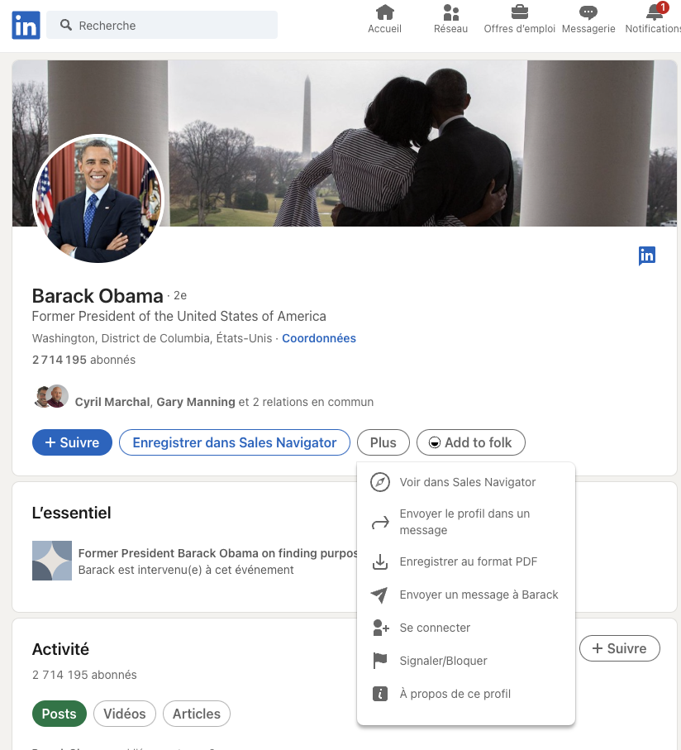Image resolution: width=681 pixels, height=750 pixels.
Task: Open the Réseau network icon
Action: pos(450,12)
